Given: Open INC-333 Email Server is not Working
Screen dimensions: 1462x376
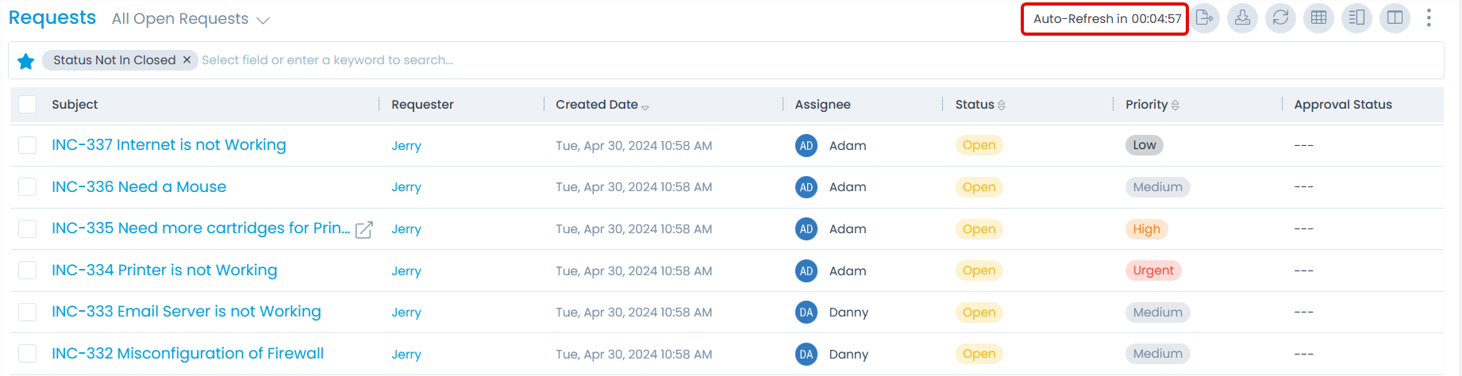Looking at the screenshot, I should pos(187,312).
